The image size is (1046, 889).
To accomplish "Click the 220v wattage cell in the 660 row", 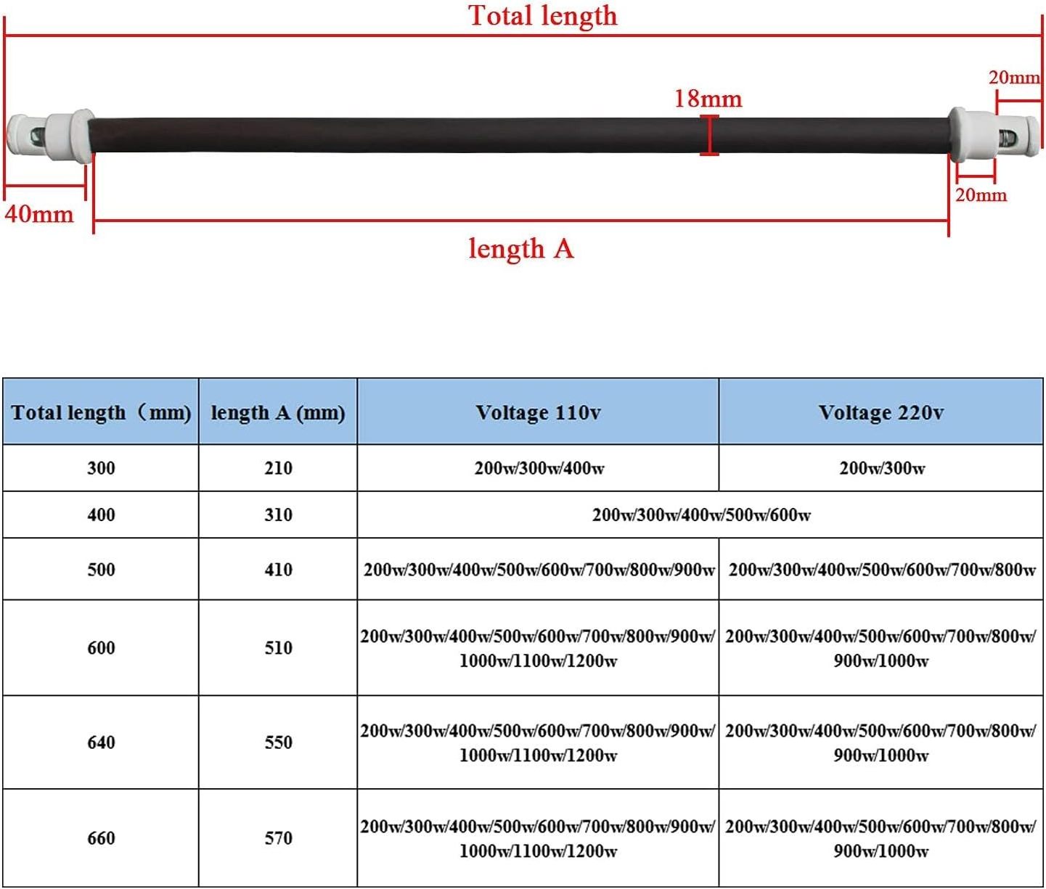I will pyautogui.click(x=881, y=838).
